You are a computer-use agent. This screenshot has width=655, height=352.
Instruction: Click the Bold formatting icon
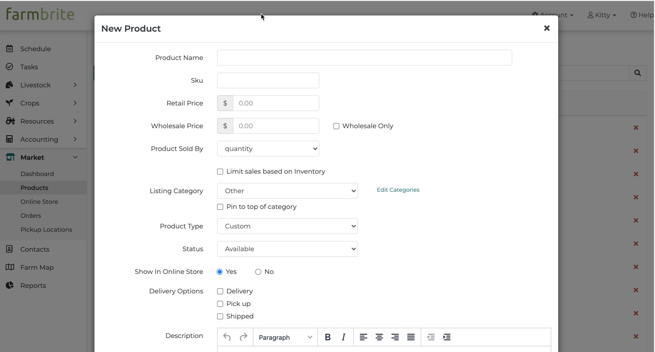point(328,337)
